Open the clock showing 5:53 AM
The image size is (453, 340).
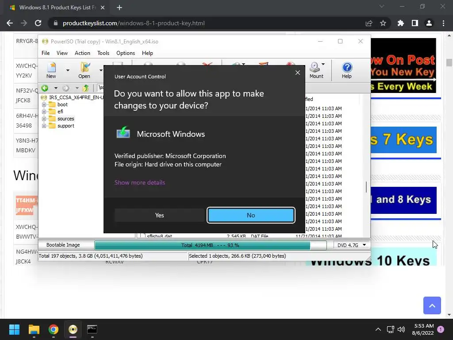pos(423,329)
